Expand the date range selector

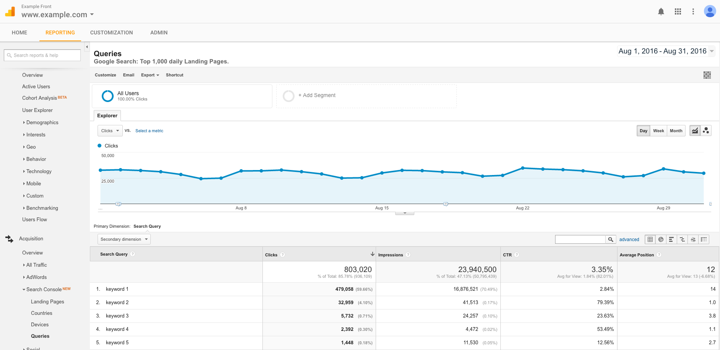point(711,51)
